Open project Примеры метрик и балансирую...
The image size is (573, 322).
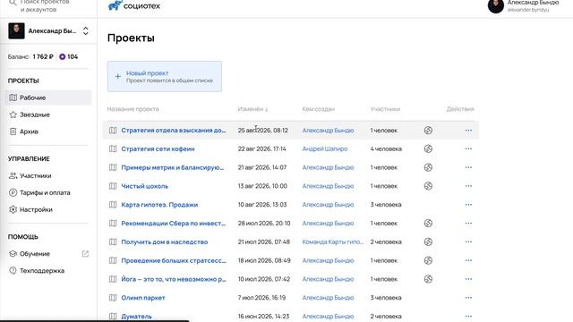173,167
